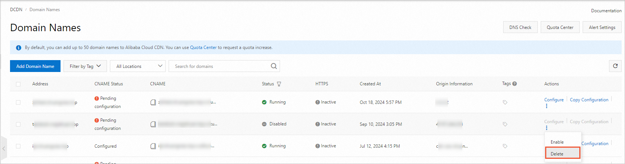Select Delete from the actions menu
Viewport: 625px width, 164px height.
(x=557, y=154)
